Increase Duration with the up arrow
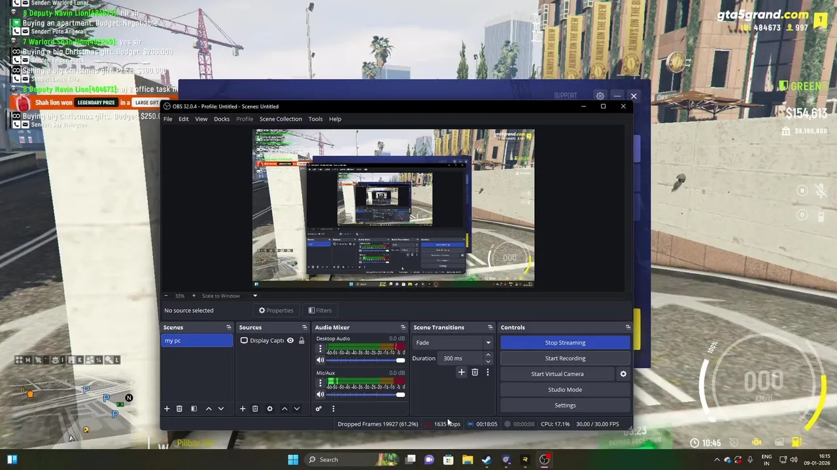The width and height of the screenshot is (837, 470). pyautogui.click(x=488, y=355)
